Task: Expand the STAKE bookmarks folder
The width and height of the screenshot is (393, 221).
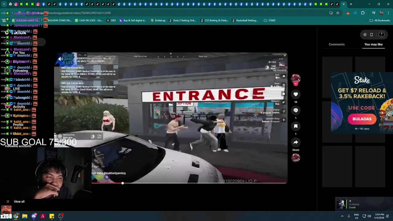Action: point(270,21)
